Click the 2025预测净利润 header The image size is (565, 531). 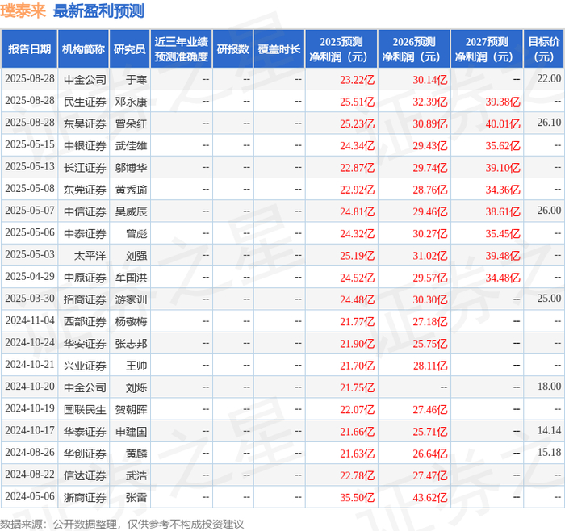[341, 49]
